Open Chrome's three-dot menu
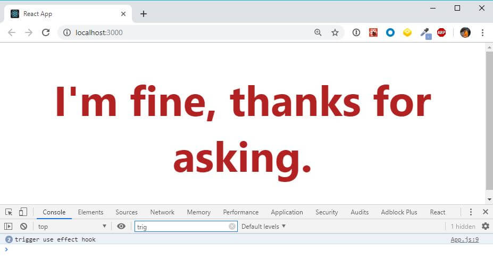 click(x=482, y=32)
